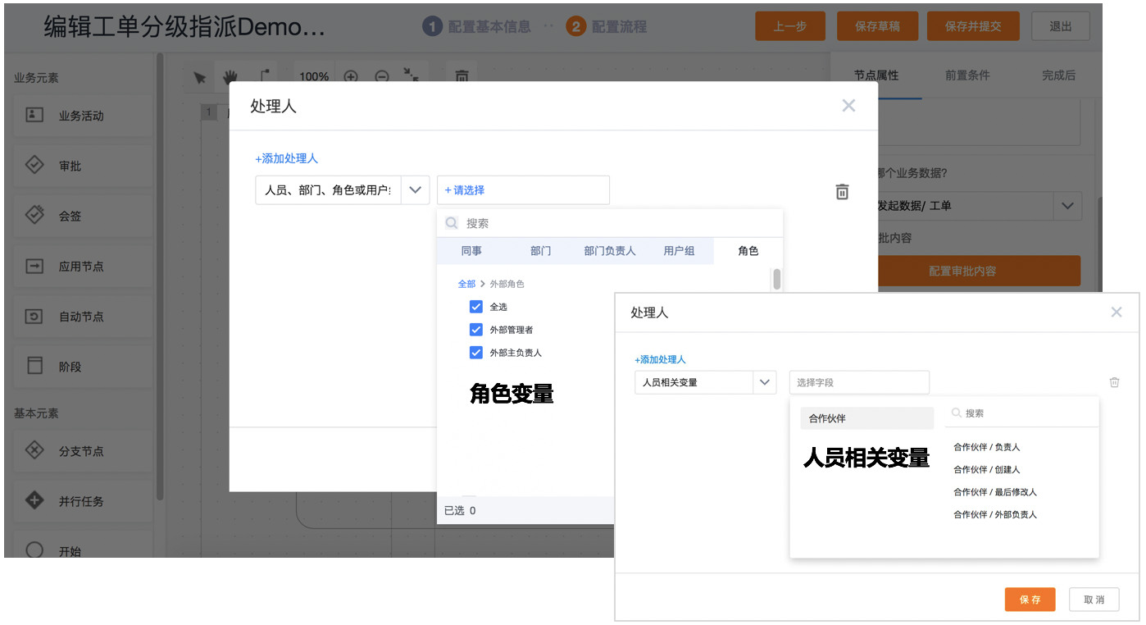Click search magnifier in 人员相关变量 panel
Image resolution: width=1146 pixels, height=625 pixels.
pyautogui.click(x=956, y=413)
